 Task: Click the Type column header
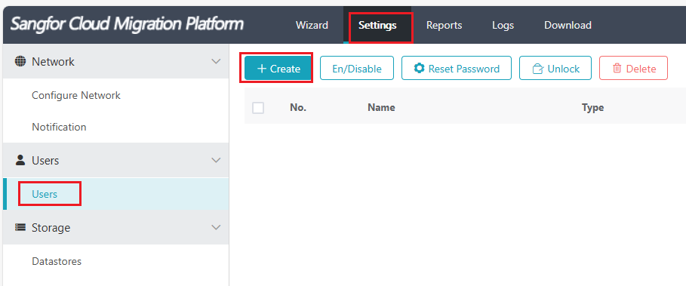point(592,107)
